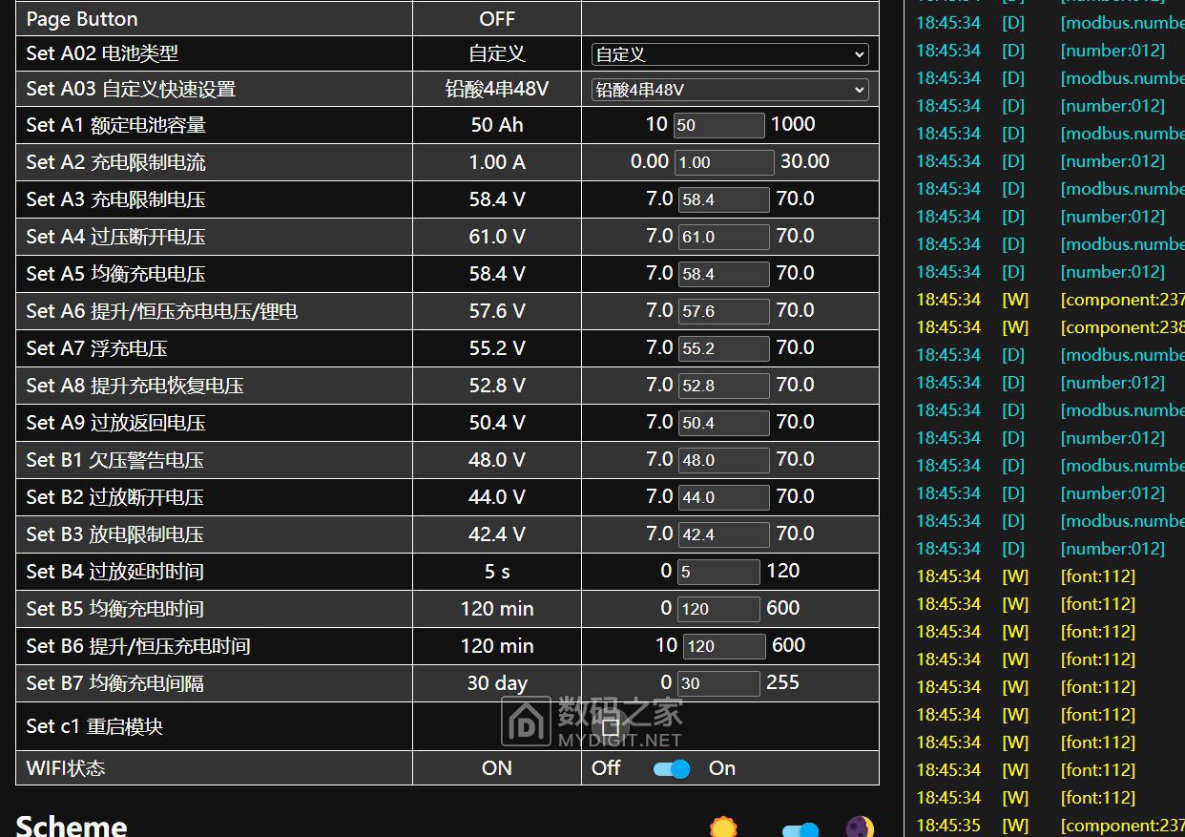The image size is (1185, 837).
Task: Focus the A2 充电限制电流 input box
Action: pos(723,162)
